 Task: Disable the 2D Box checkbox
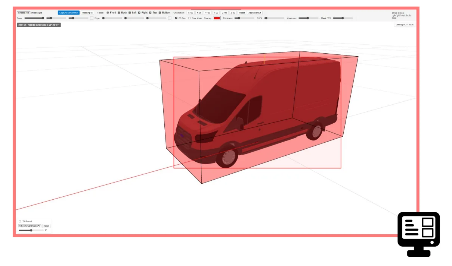pyautogui.click(x=176, y=18)
